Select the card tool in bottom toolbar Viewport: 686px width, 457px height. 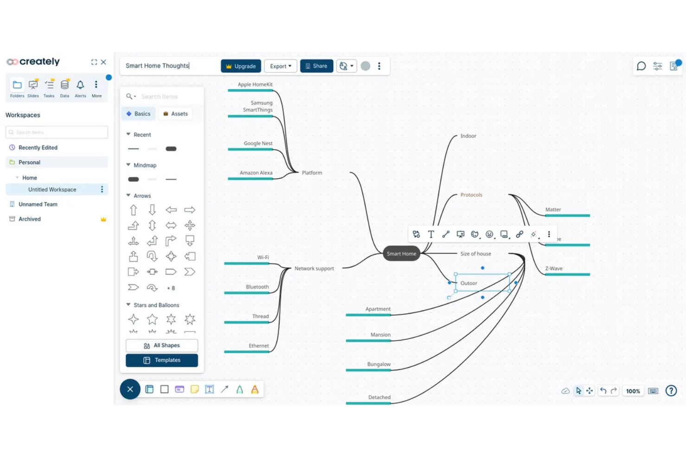point(179,389)
